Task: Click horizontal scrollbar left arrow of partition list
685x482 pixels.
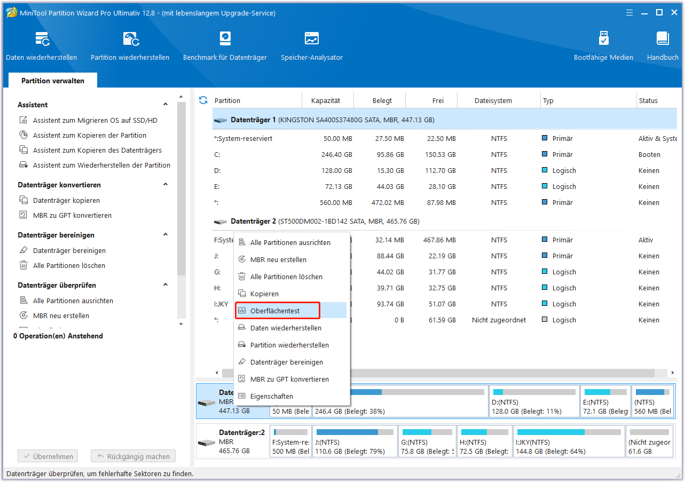Action: point(216,373)
